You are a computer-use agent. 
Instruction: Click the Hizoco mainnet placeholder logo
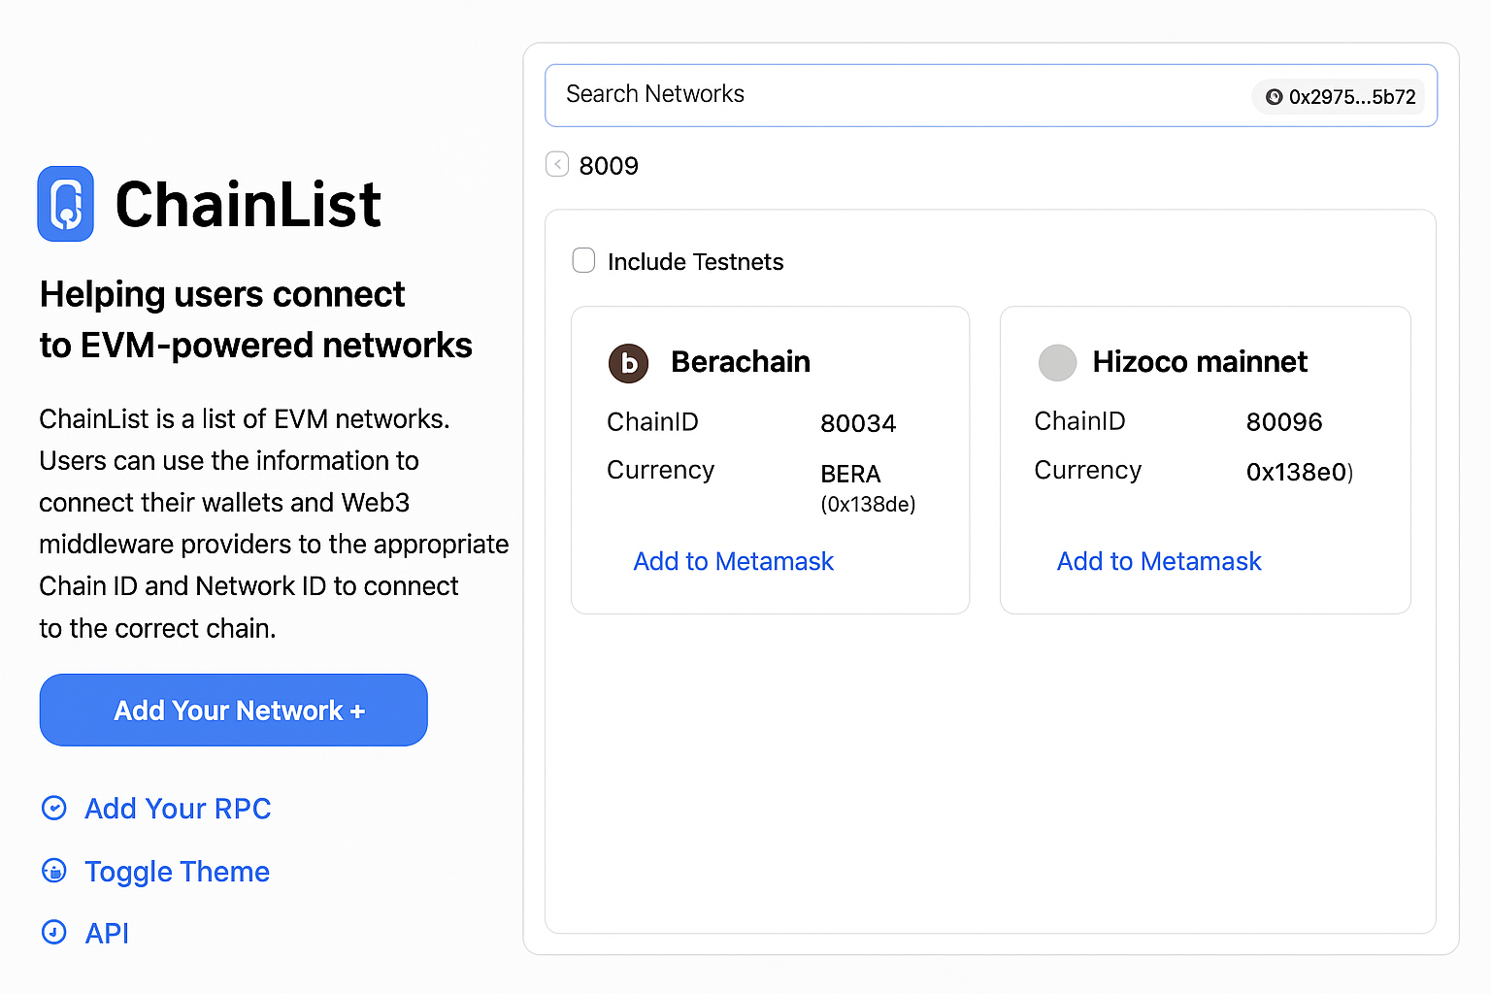pyautogui.click(x=1057, y=363)
